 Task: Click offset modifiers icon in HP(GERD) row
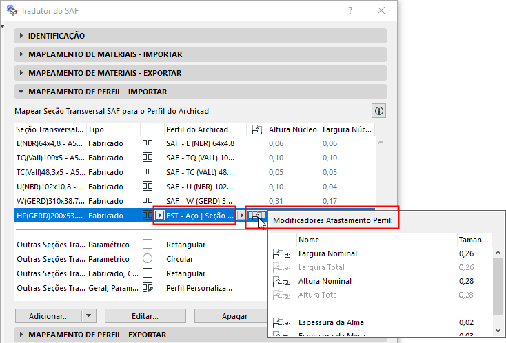click(x=257, y=216)
